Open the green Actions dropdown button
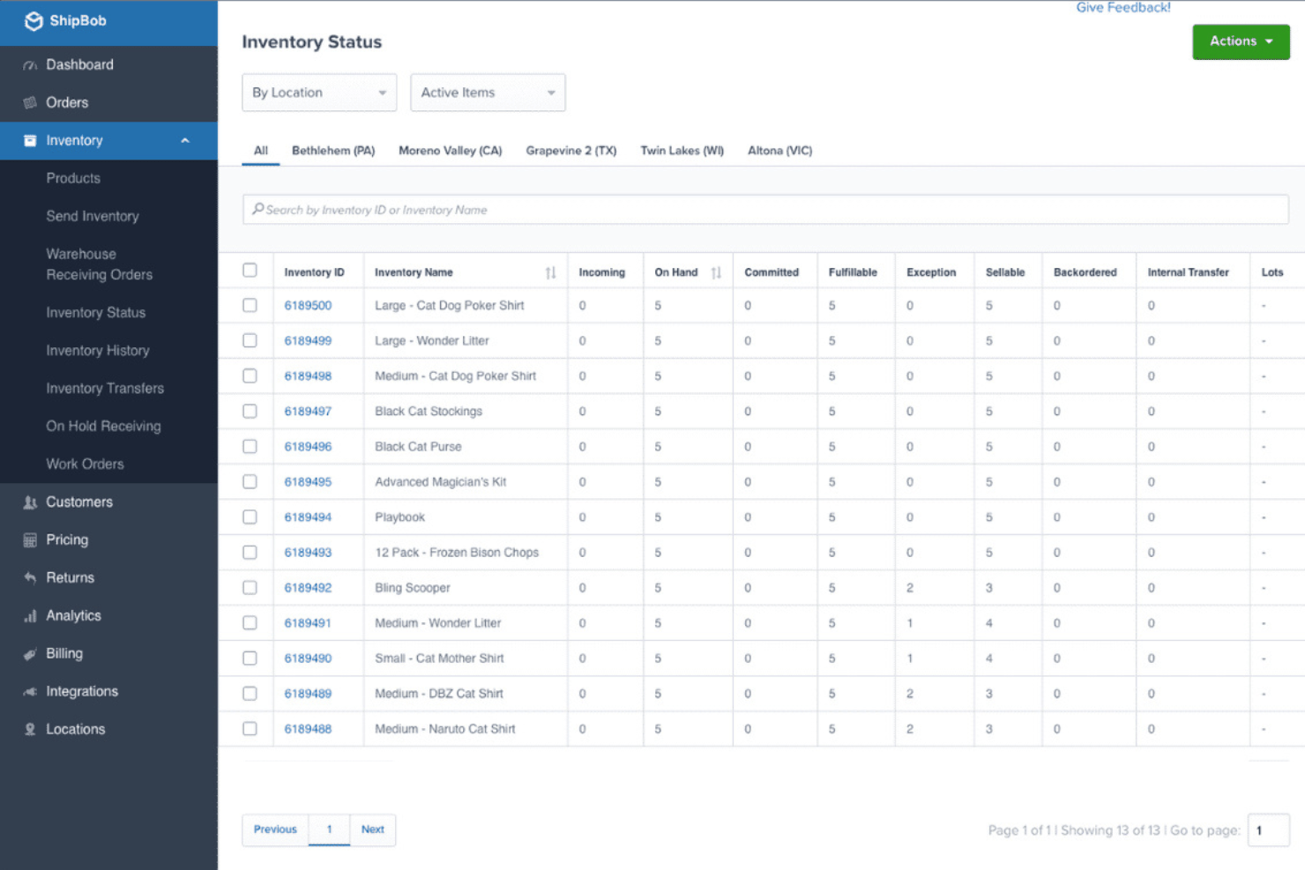Image resolution: width=1305 pixels, height=870 pixels. point(1241,41)
